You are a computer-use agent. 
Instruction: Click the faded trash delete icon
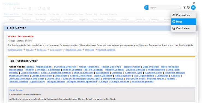(x=30, y=8)
